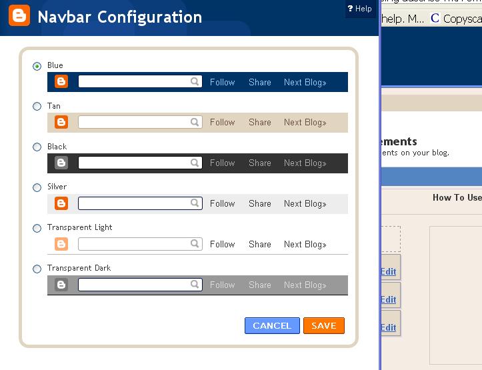482x370 pixels.
Task: Click Next Blog in Transparent Dark preview
Action: coord(305,285)
